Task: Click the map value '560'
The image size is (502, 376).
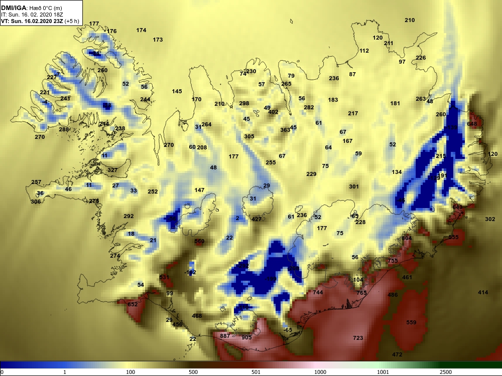Action: point(199,242)
